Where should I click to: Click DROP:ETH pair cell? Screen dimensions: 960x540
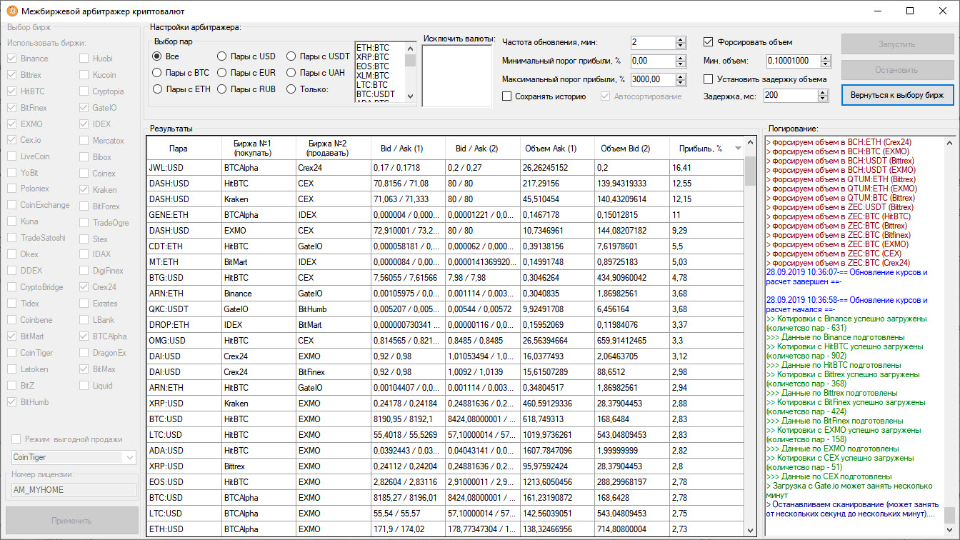(184, 325)
